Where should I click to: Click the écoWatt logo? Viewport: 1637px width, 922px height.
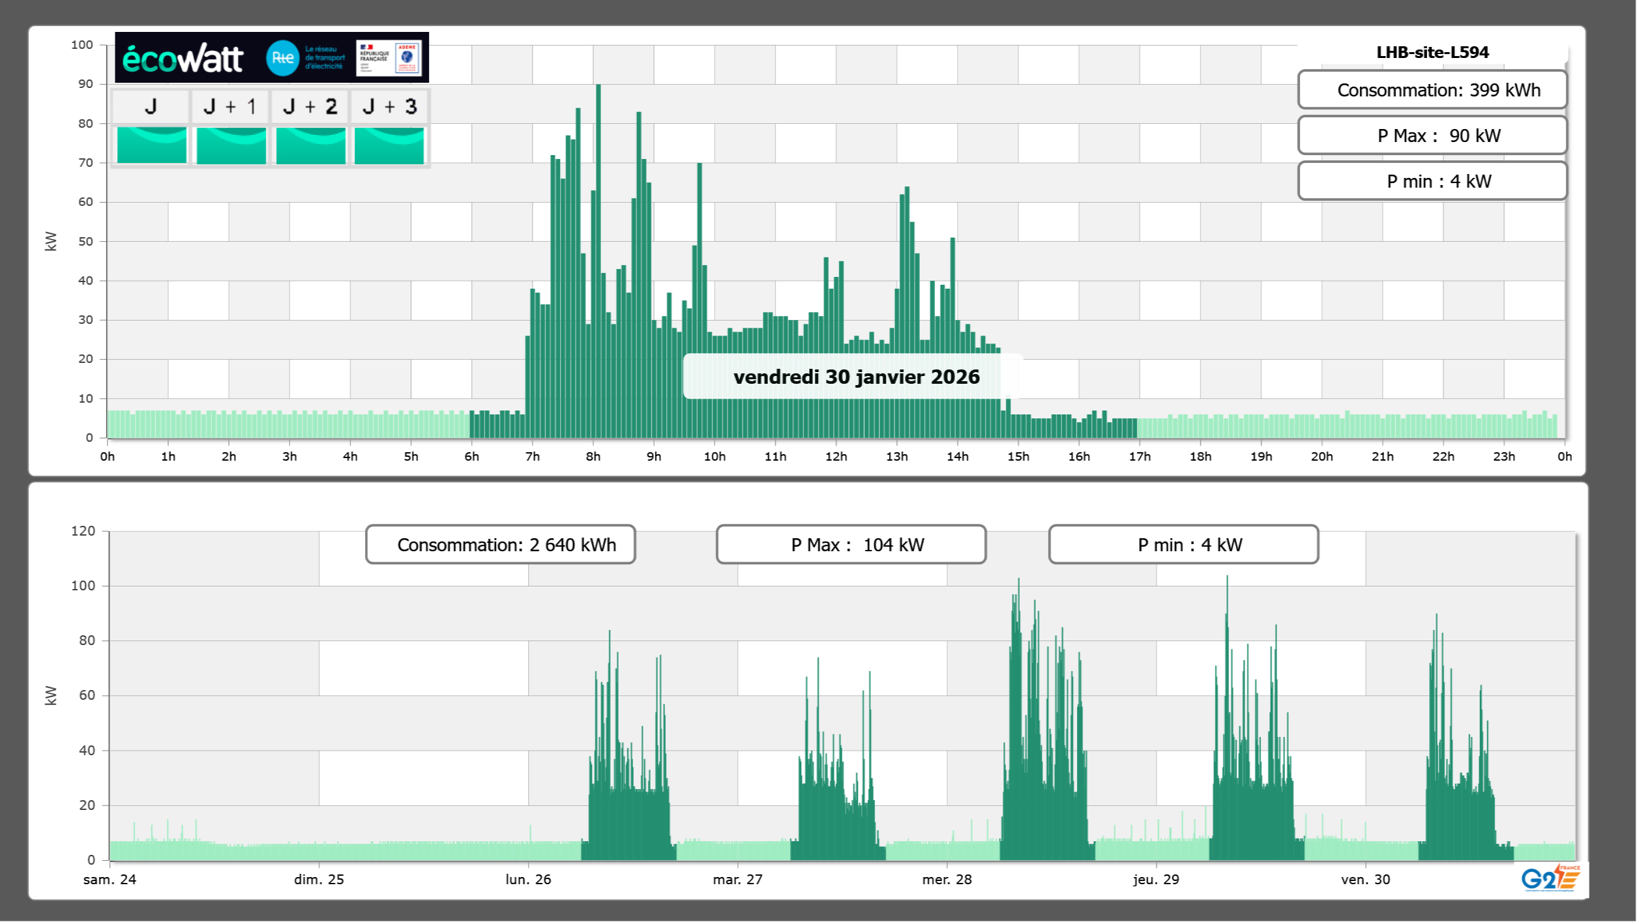pos(183,59)
